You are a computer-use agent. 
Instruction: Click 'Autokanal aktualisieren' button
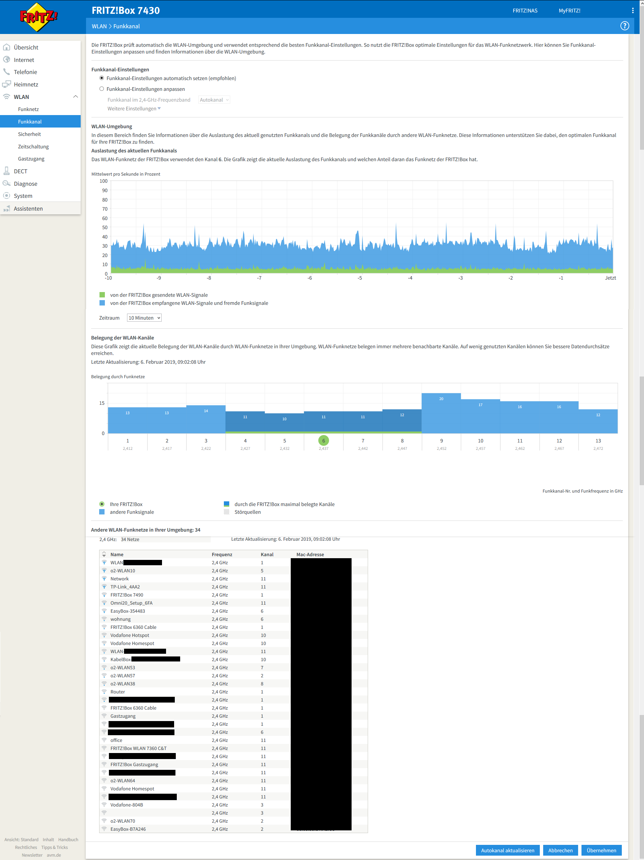[x=508, y=850]
